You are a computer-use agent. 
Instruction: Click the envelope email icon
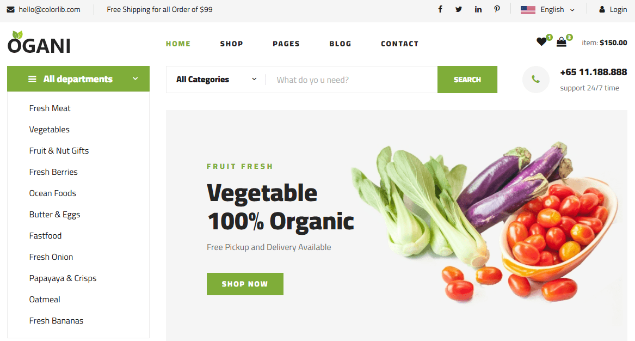tap(10, 9)
